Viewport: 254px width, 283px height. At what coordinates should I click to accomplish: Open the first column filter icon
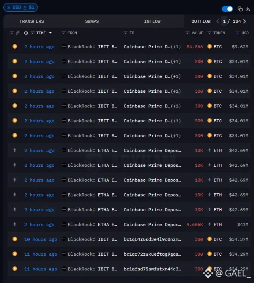click(x=12, y=33)
